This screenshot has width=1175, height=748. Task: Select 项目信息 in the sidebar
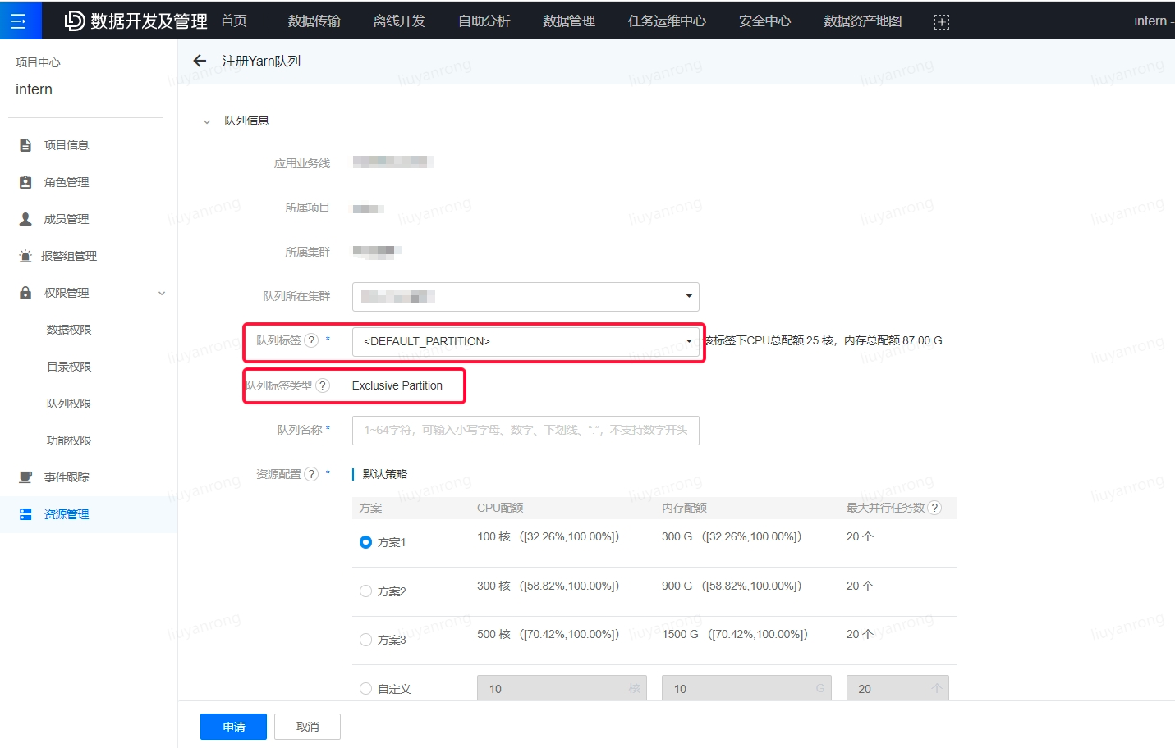pos(66,144)
